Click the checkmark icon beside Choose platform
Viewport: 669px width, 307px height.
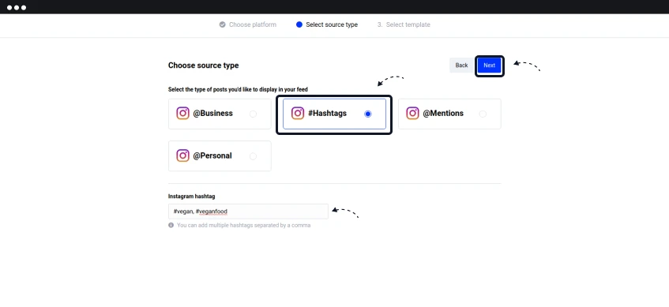222,24
